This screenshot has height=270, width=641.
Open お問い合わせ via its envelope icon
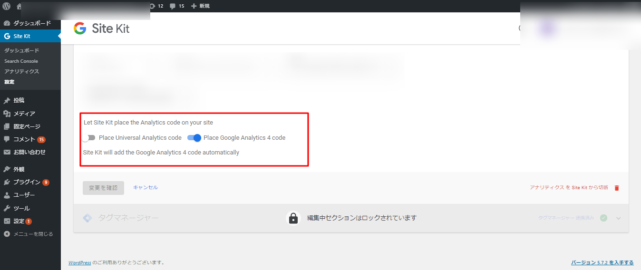tap(7, 152)
